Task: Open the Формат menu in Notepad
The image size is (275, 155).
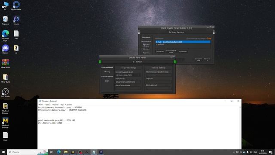Action: click(x=55, y=105)
